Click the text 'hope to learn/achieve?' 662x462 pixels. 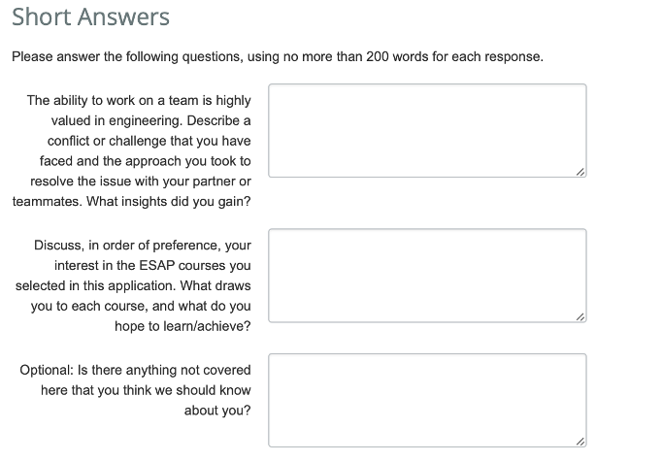(182, 326)
